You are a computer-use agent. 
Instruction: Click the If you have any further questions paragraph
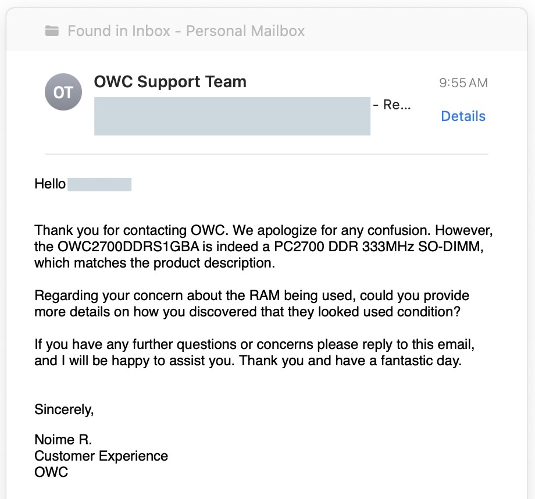click(x=255, y=352)
